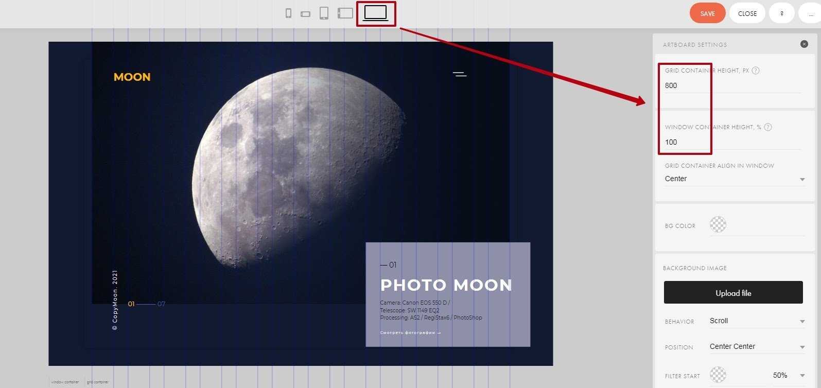
Task: Open the more options ellipsis button
Action: [x=811, y=13]
